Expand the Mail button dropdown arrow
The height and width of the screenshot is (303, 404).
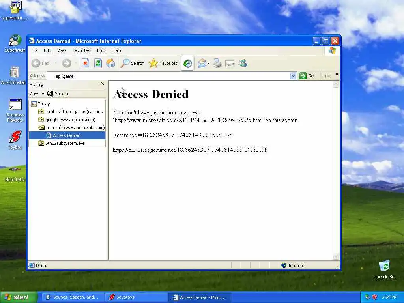(x=208, y=63)
